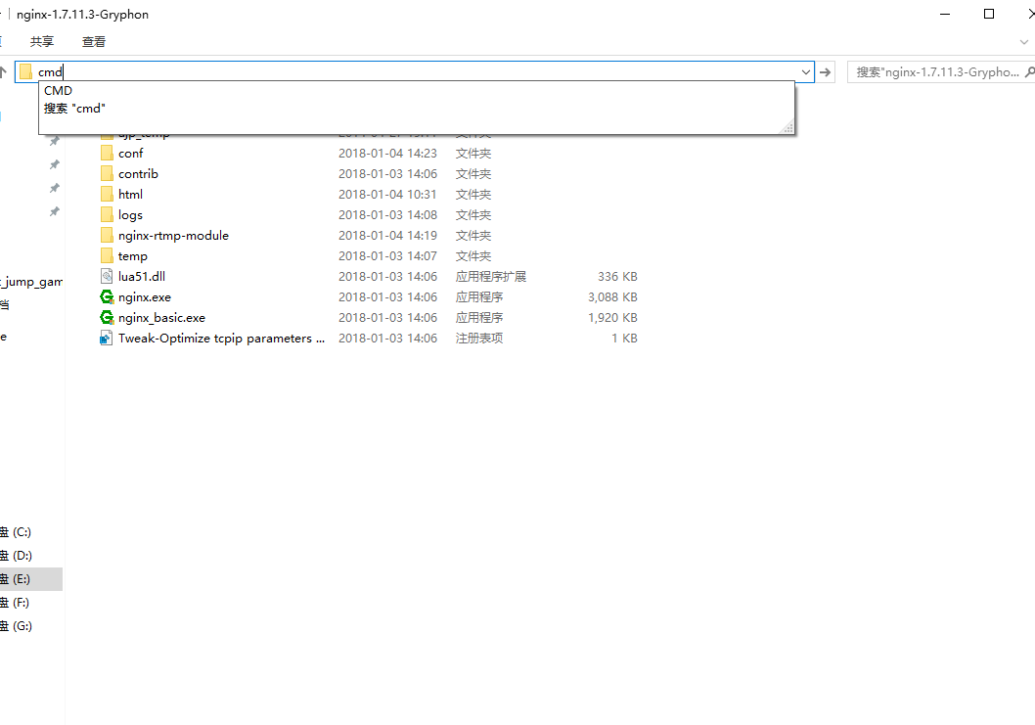Expand the ribbon with the chevron
This screenshot has width=1035, height=725.
click(x=1024, y=42)
